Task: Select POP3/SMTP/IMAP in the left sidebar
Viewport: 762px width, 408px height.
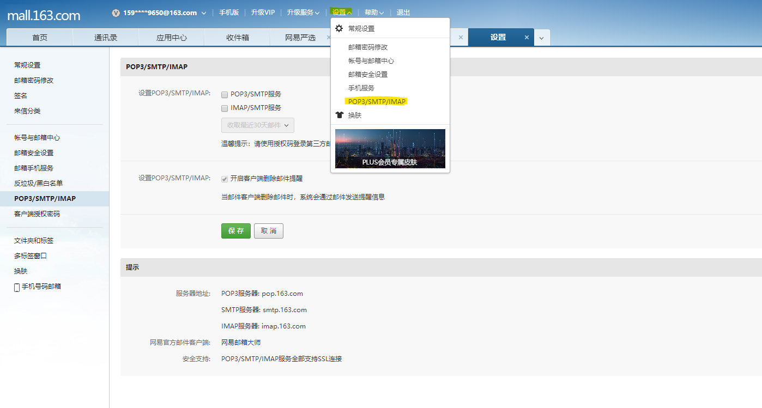Action: (46, 198)
